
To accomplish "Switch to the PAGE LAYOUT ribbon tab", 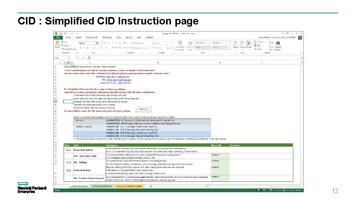I will point(92,38).
